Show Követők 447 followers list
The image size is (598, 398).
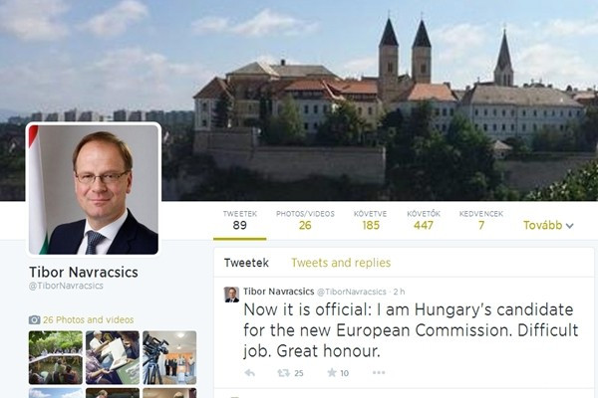coord(424,221)
